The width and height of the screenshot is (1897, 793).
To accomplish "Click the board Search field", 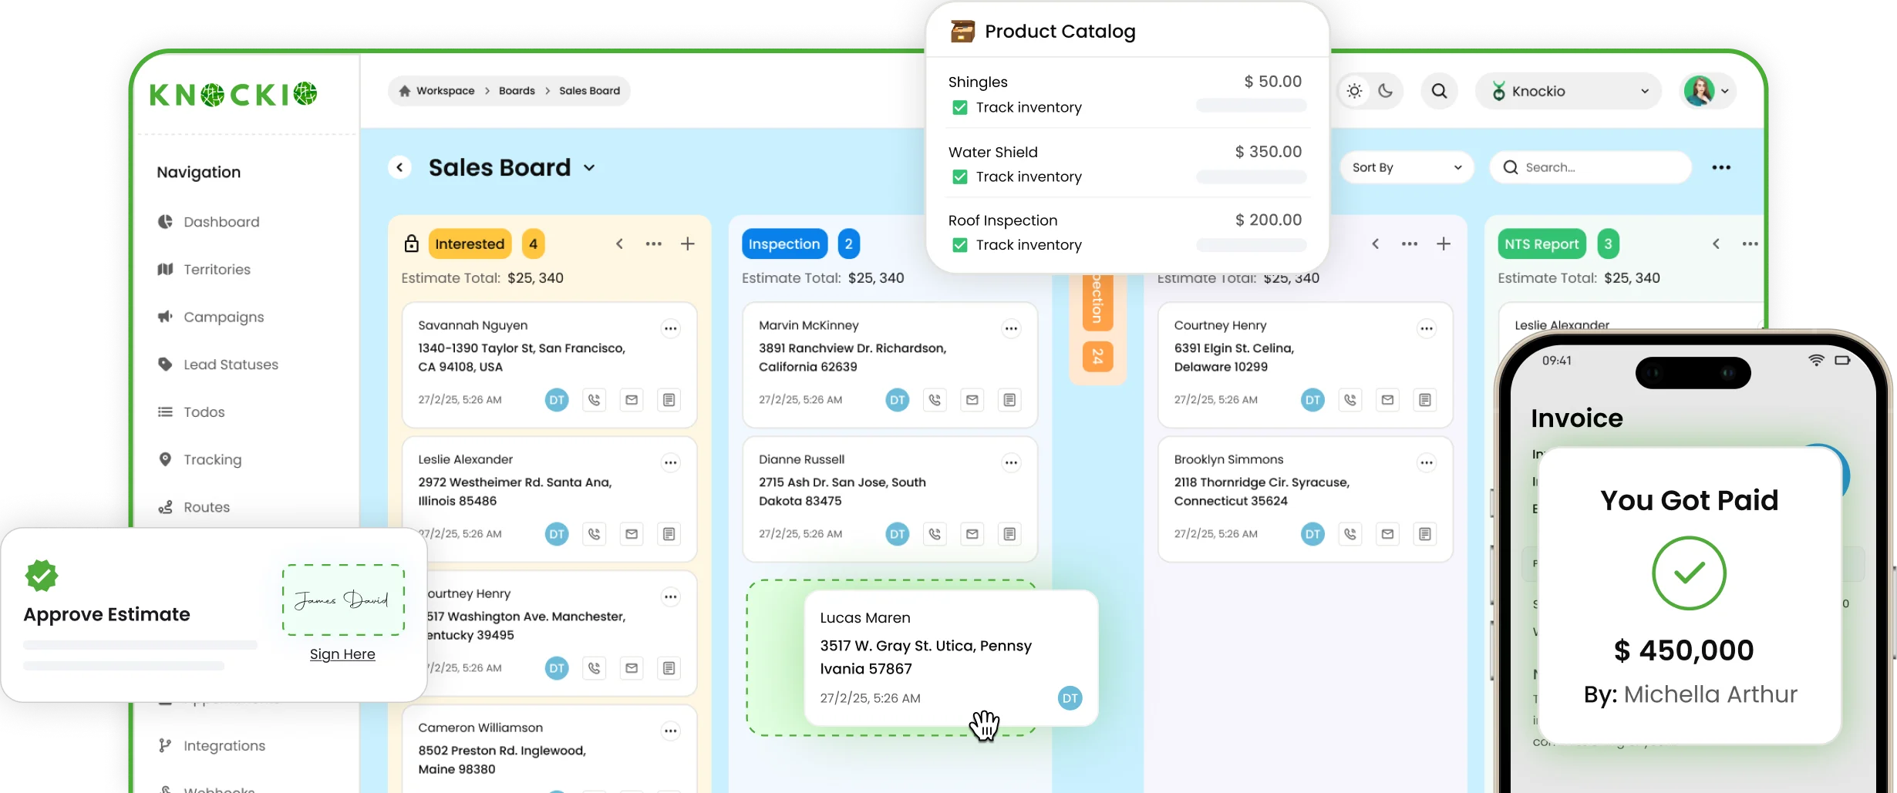I will 1590,167.
